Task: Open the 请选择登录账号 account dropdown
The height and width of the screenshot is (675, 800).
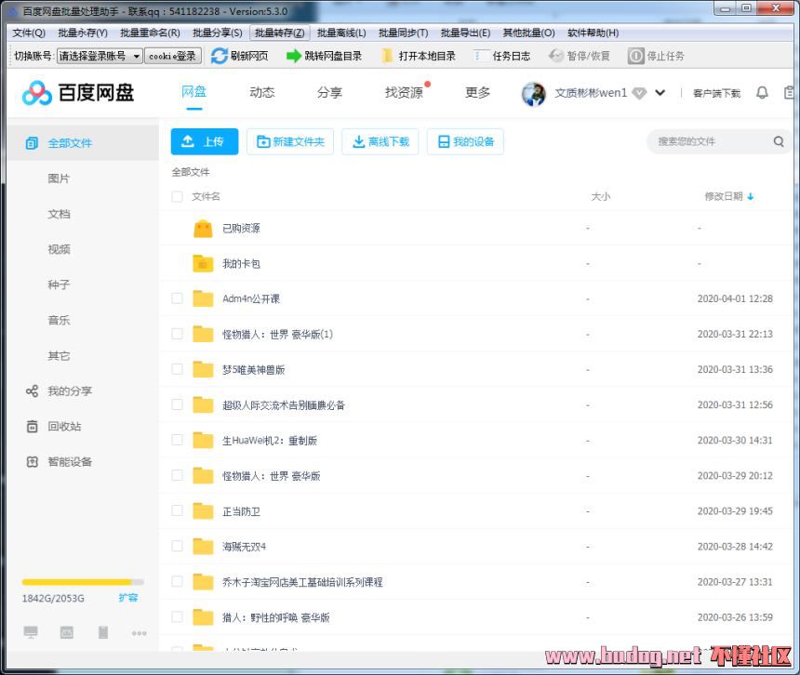Action: pyautogui.click(x=100, y=56)
